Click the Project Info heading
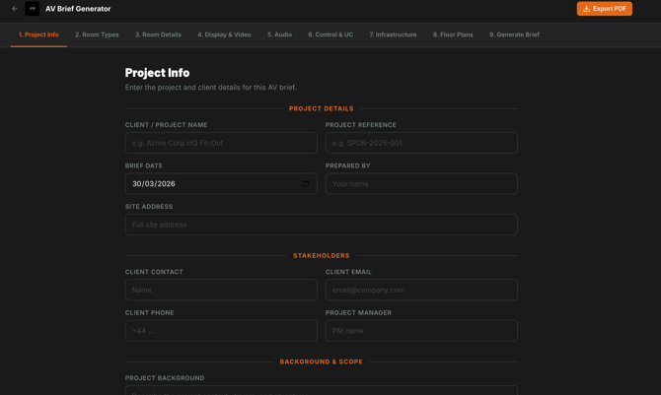661x395 pixels. coord(157,73)
